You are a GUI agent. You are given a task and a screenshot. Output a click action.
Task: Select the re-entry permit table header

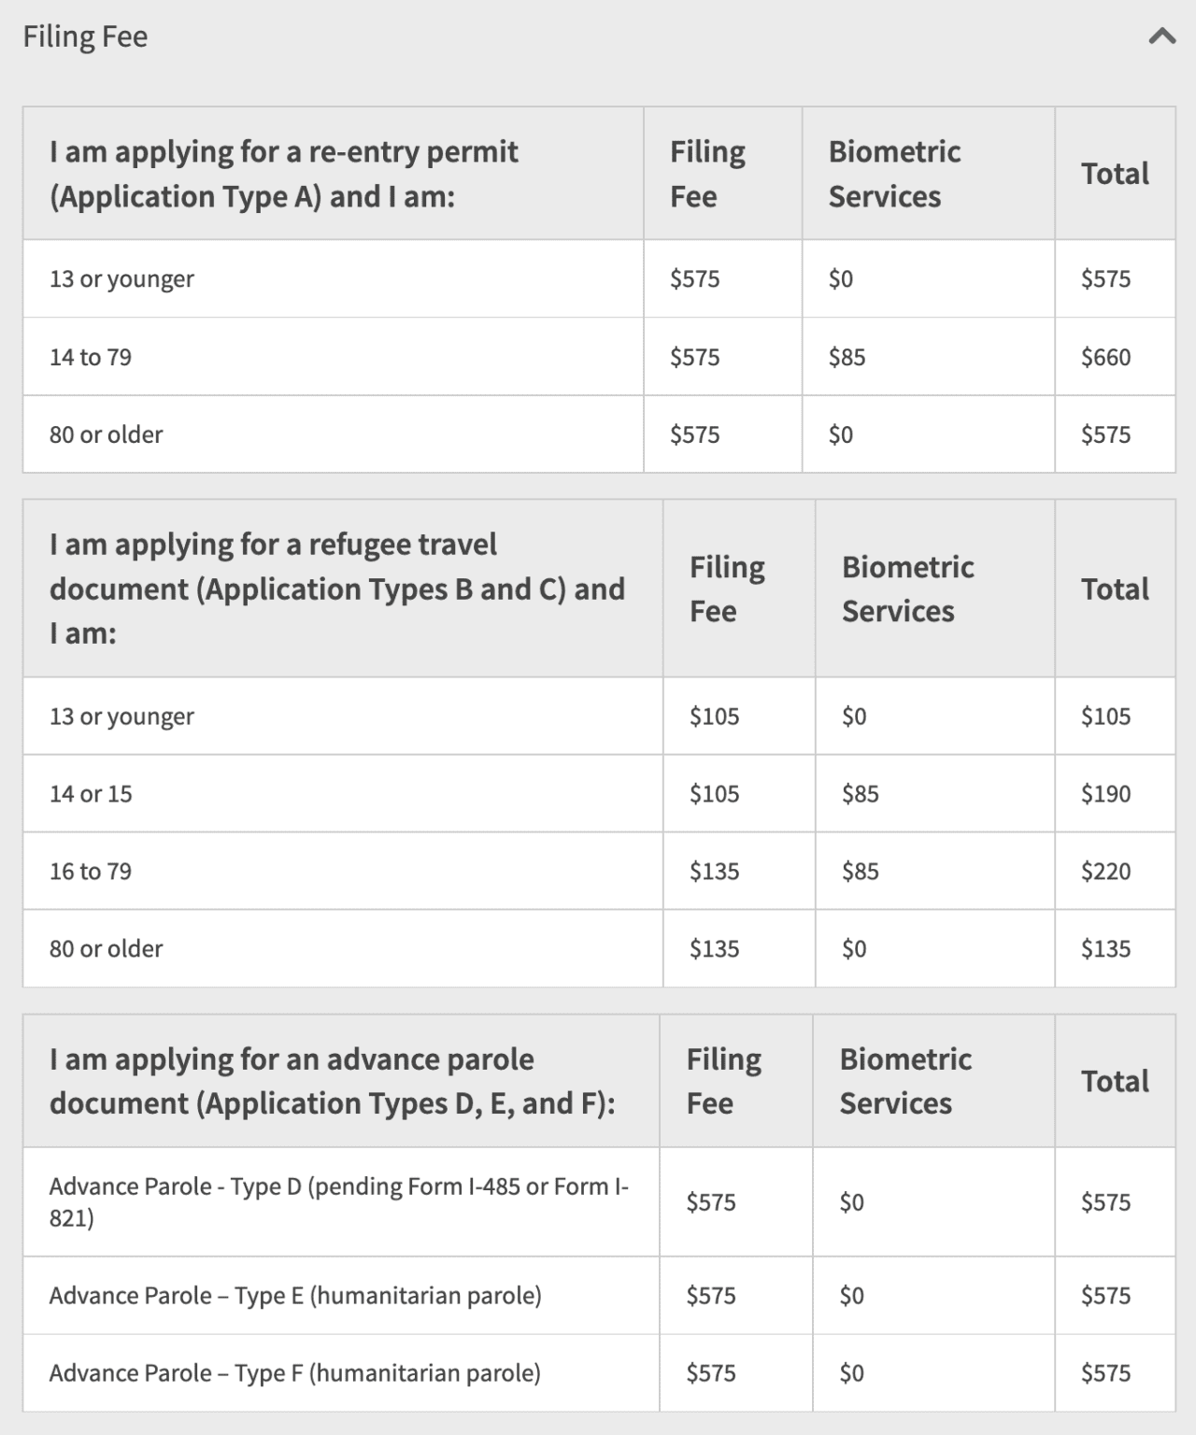[283, 174]
